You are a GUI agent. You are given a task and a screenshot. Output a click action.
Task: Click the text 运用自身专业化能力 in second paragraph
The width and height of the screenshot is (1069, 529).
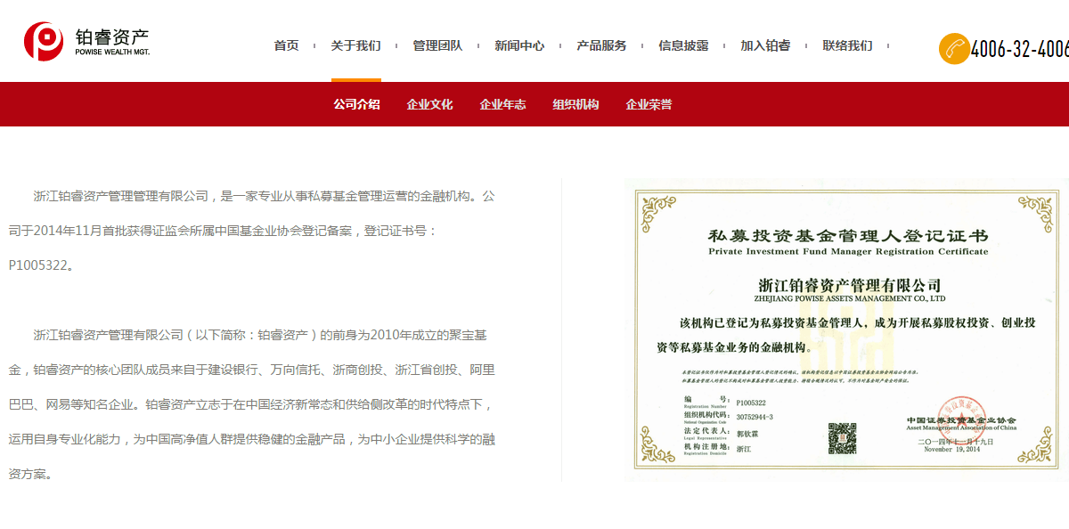pos(65,439)
